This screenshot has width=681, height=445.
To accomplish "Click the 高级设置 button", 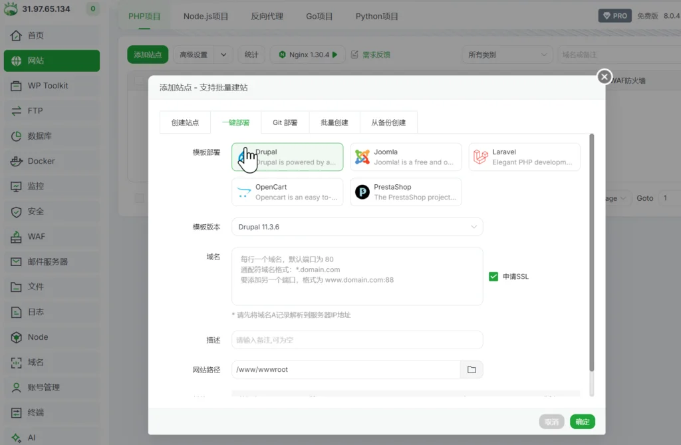I will click(x=194, y=55).
